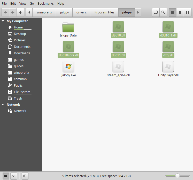Open Downloads in the sidebar
Image resolution: width=193 pixels, height=180 pixels.
pos(22,53)
